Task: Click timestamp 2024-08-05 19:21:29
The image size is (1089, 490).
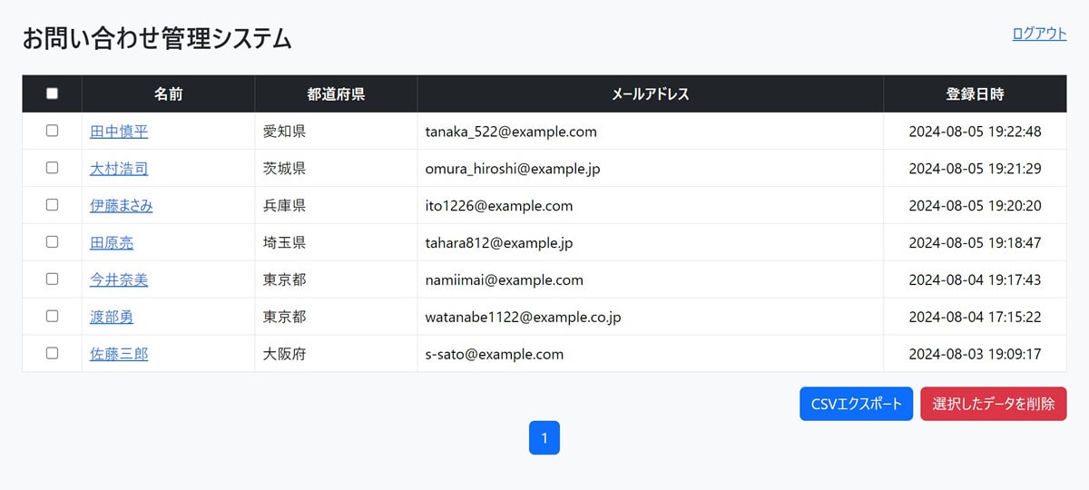Action: [975, 169]
